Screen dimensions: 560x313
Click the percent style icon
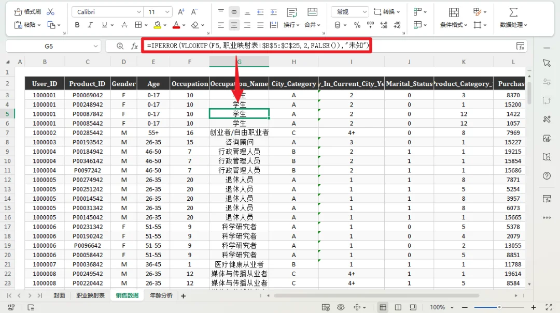357,25
